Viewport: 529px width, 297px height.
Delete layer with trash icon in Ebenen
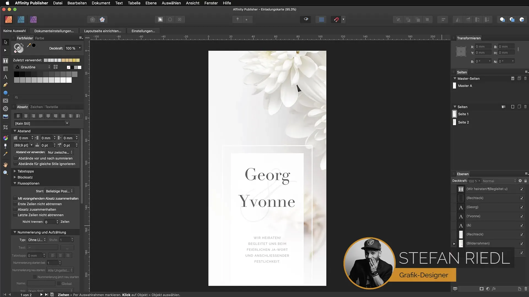tap(526, 289)
